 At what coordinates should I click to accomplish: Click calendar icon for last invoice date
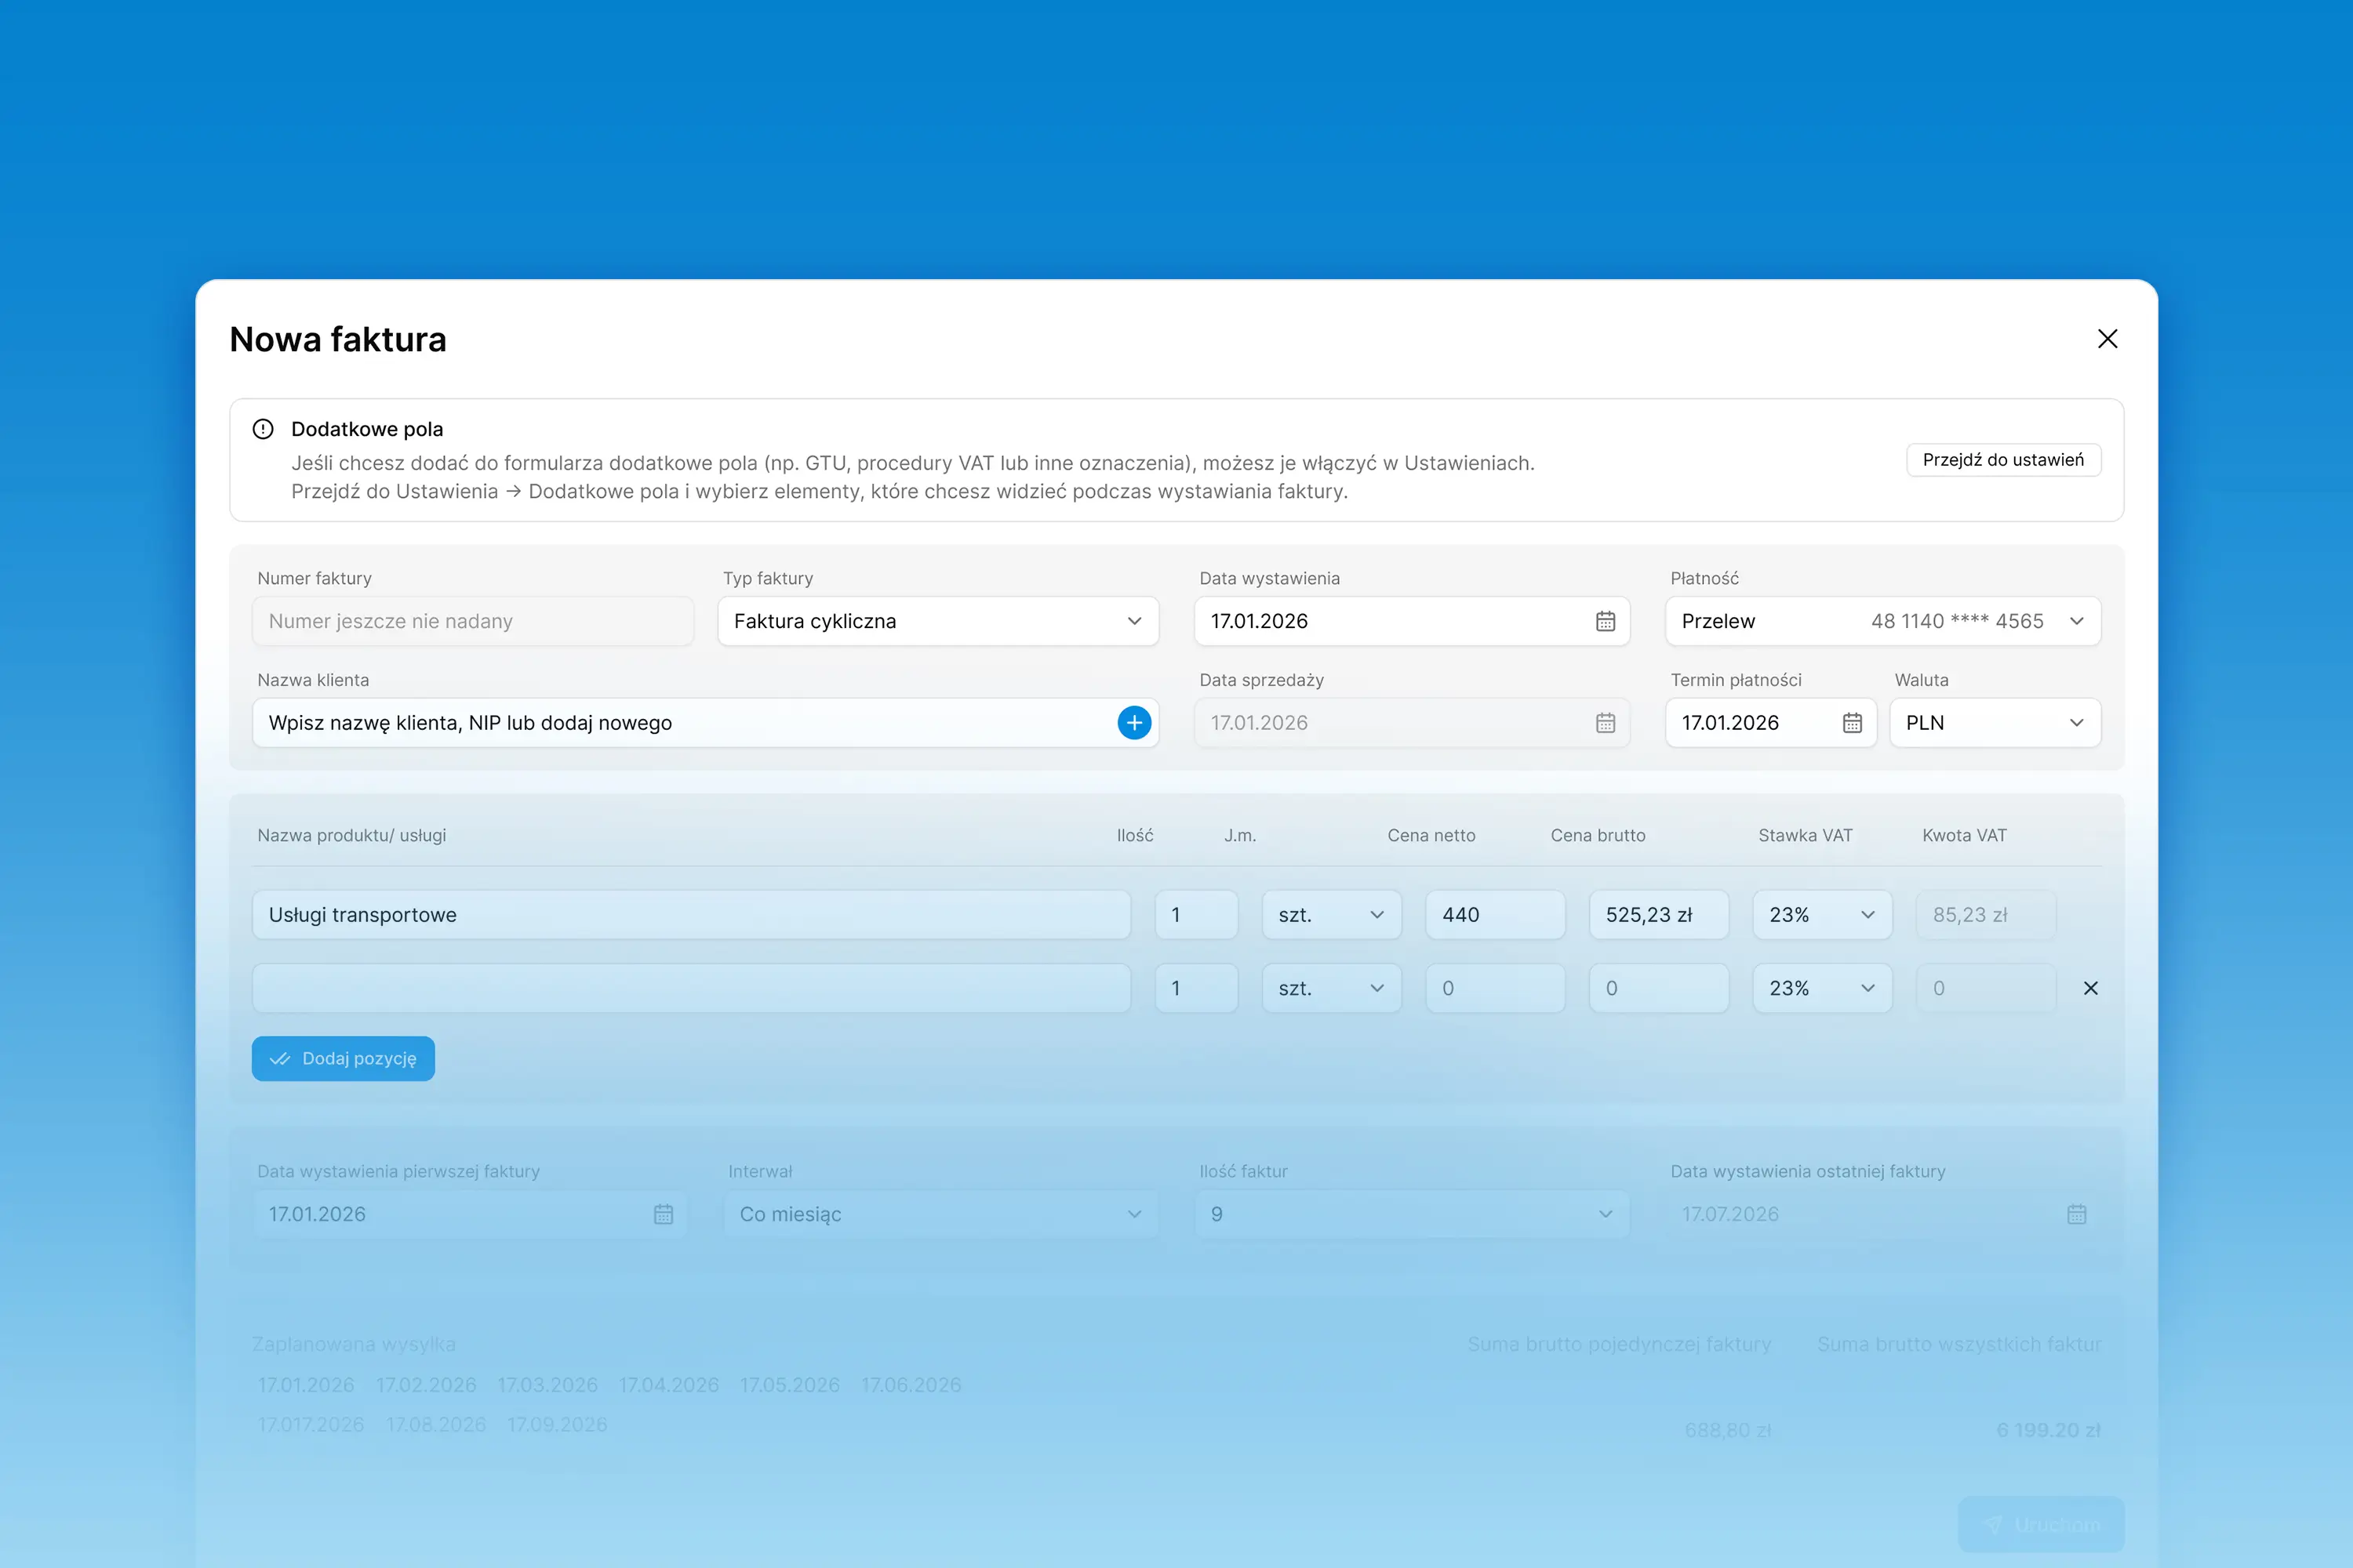(x=2076, y=1214)
